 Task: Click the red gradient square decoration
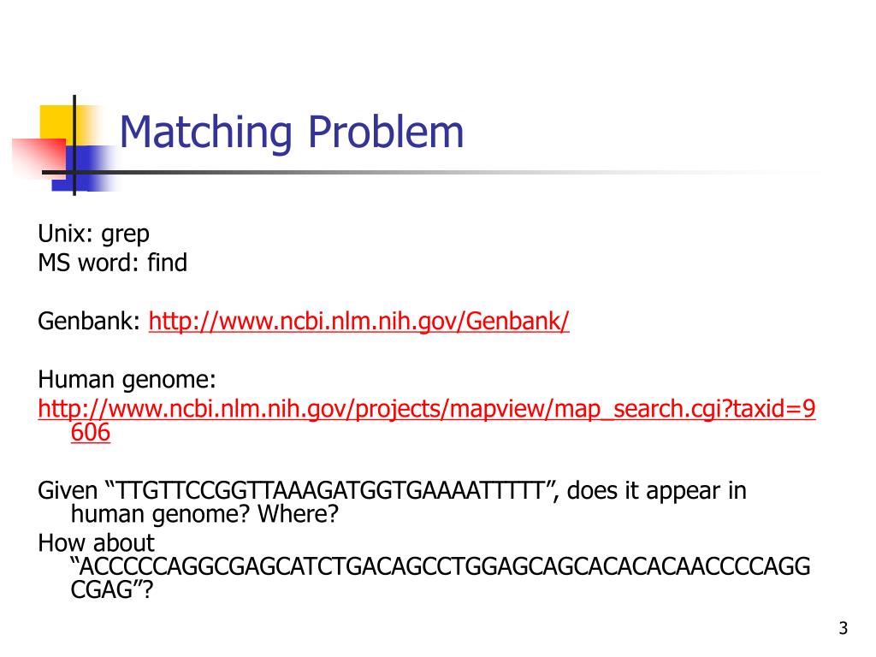[38, 158]
